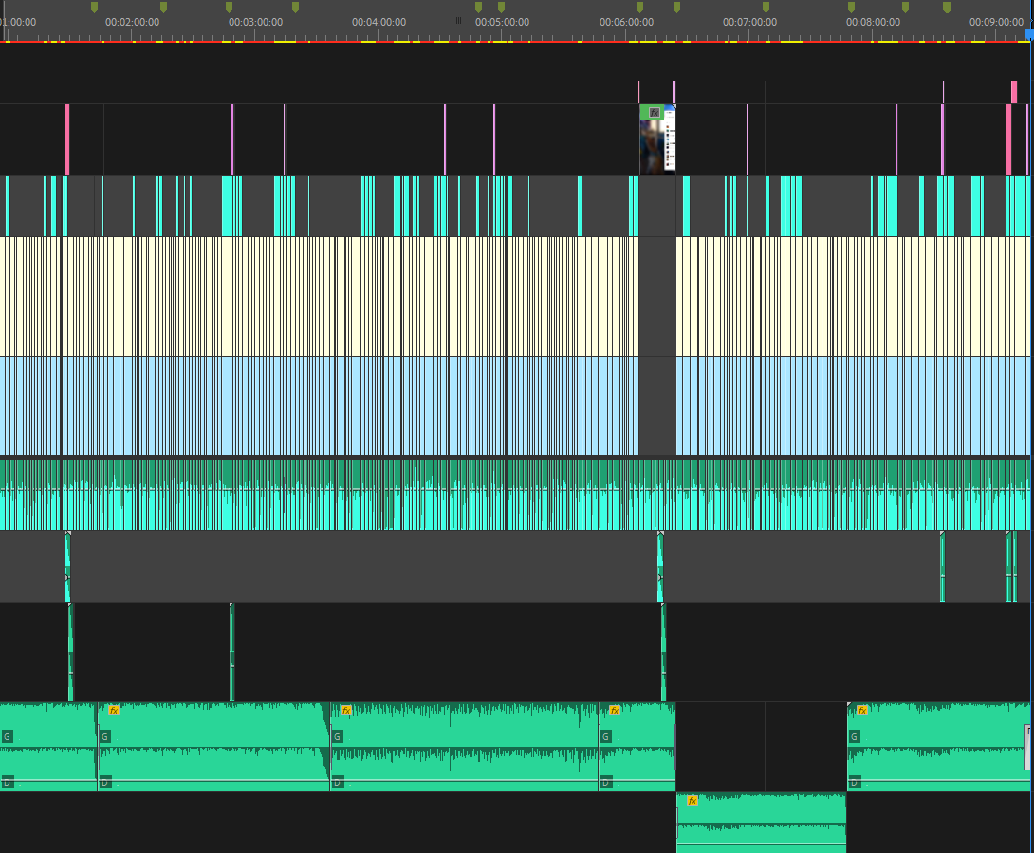Click the fx badge on the second audio clip near 00:02:00:00
The width and height of the screenshot is (1034, 853).
(114, 710)
